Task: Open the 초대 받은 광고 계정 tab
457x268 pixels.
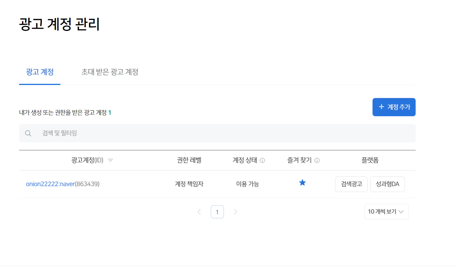Action: pos(110,72)
